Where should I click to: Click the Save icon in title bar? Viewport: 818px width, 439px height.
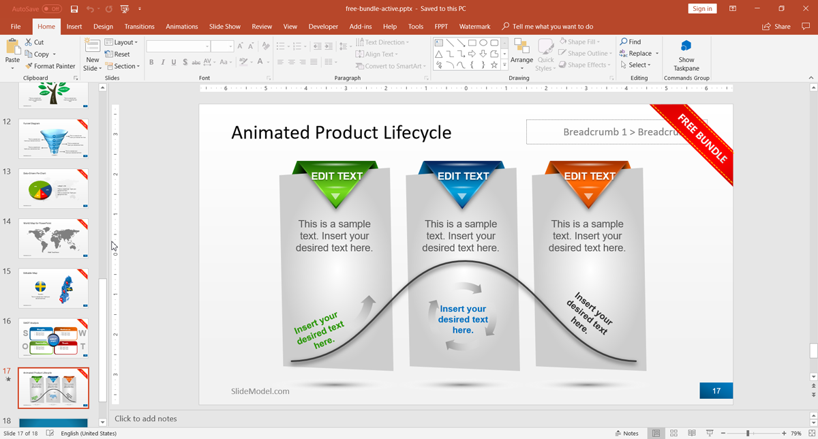(x=74, y=9)
